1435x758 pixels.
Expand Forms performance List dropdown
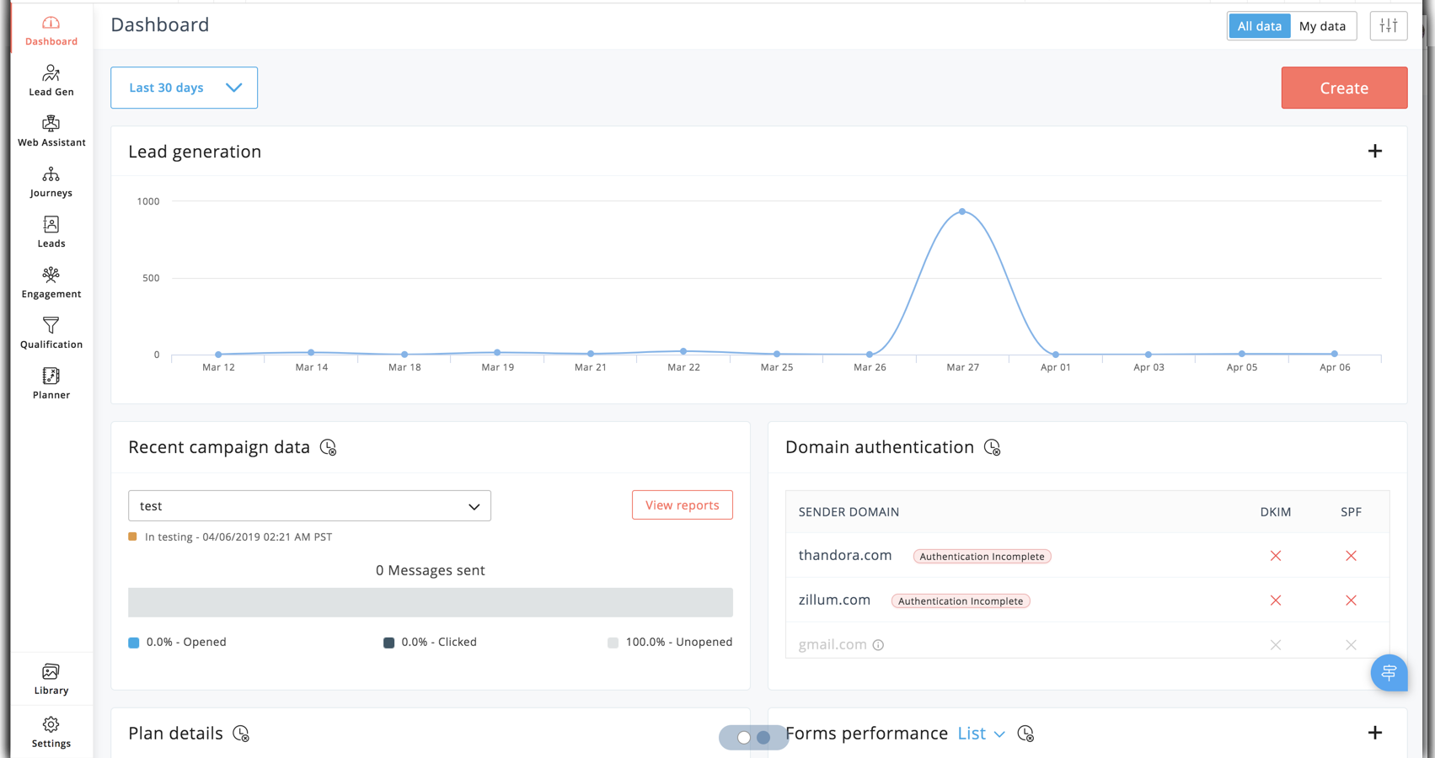(x=981, y=734)
